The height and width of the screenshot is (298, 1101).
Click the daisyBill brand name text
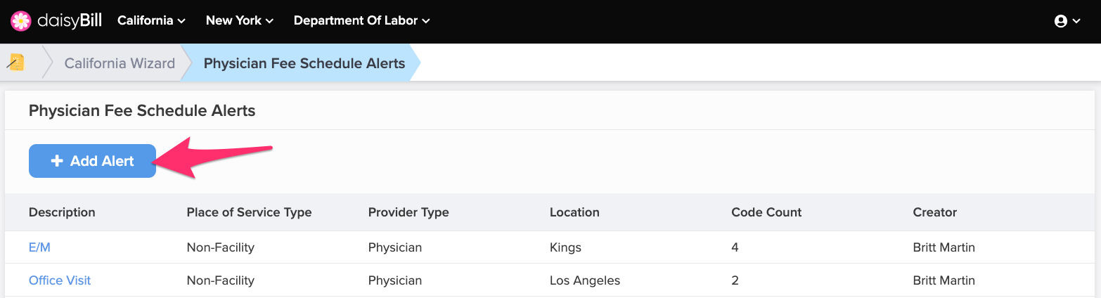(x=70, y=21)
